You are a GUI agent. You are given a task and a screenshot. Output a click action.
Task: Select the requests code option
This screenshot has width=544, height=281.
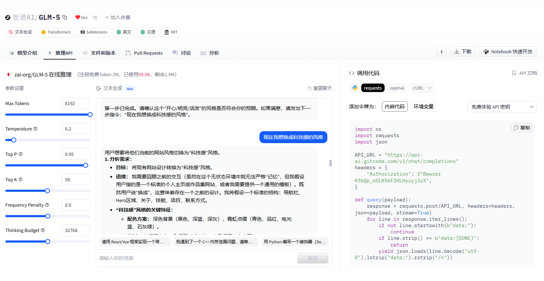pyautogui.click(x=373, y=88)
